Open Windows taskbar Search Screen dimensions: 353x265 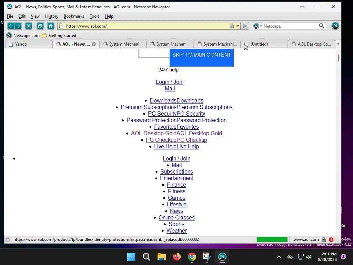[146, 257]
